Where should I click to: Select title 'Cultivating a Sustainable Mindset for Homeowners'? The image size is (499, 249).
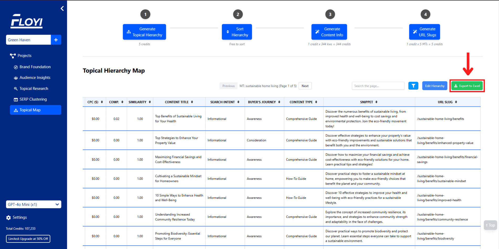click(178, 179)
